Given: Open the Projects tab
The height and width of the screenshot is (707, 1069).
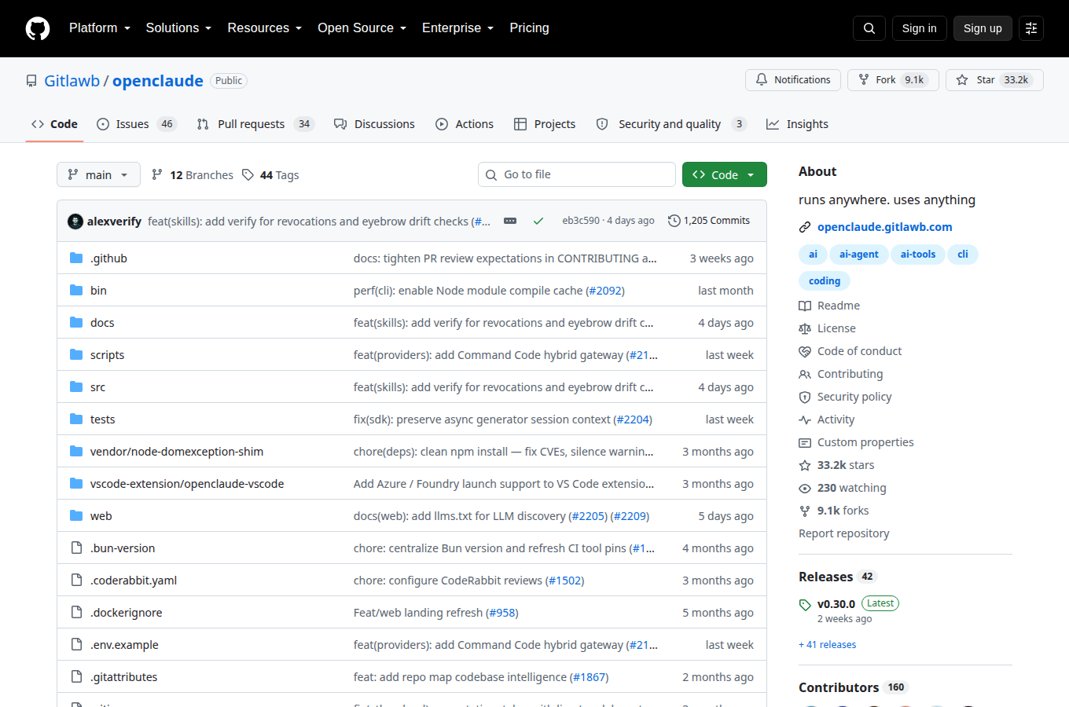Looking at the screenshot, I should pos(545,124).
